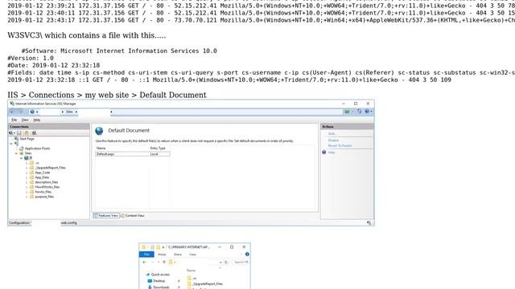The width and height of the screenshot is (515, 289).
Task: Select the HowItWorks_files folder in tree
Action: 47,187
